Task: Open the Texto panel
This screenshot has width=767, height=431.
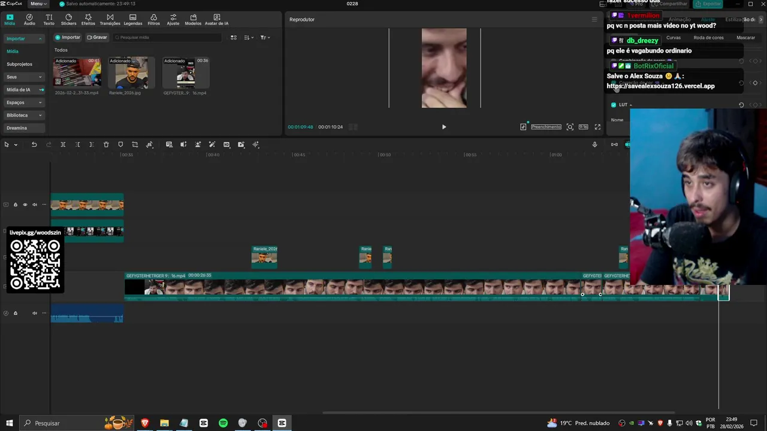Action: pyautogui.click(x=49, y=20)
